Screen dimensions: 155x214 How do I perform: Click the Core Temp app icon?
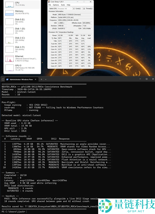[49, 2]
